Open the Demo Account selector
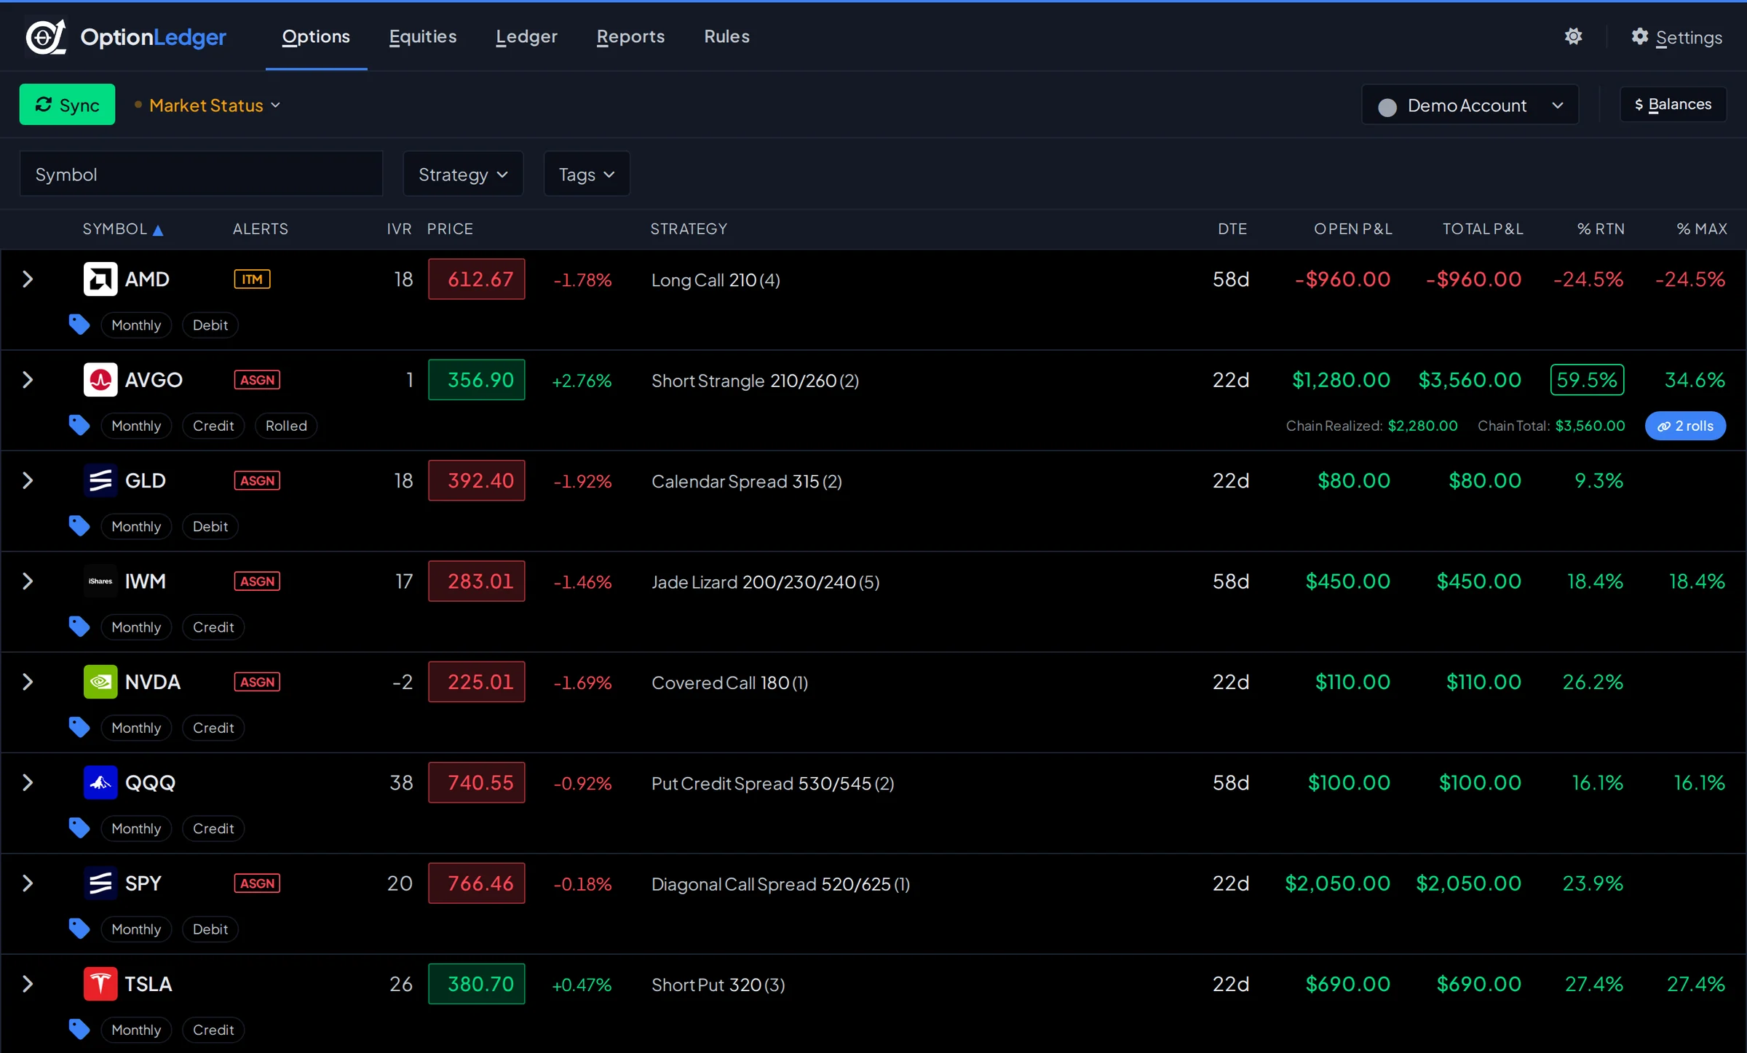1747x1053 pixels. click(x=1470, y=105)
